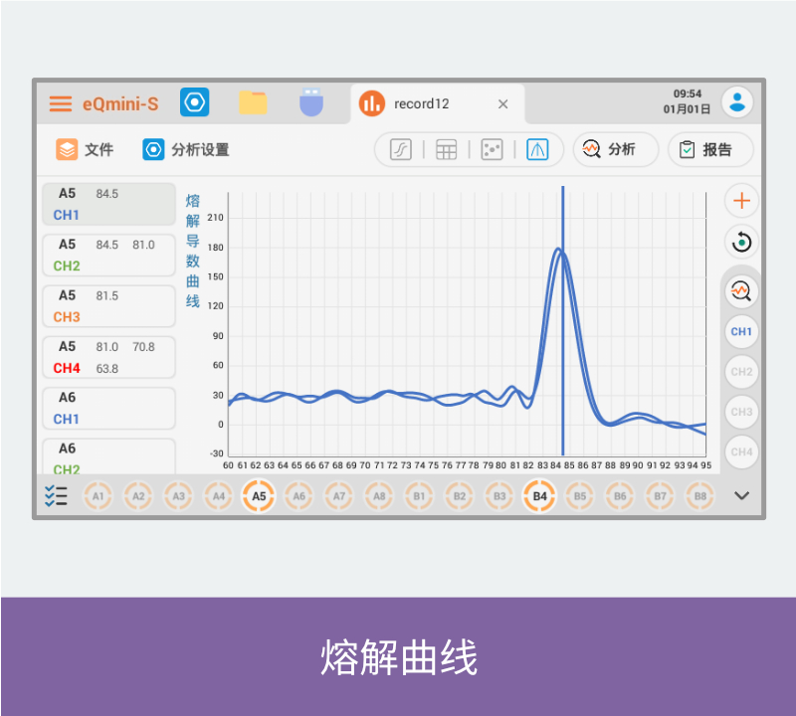Image resolution: width=796 pixels, height=716 pixels.
Task: Switch to table view icon
Action: point(447,149)
